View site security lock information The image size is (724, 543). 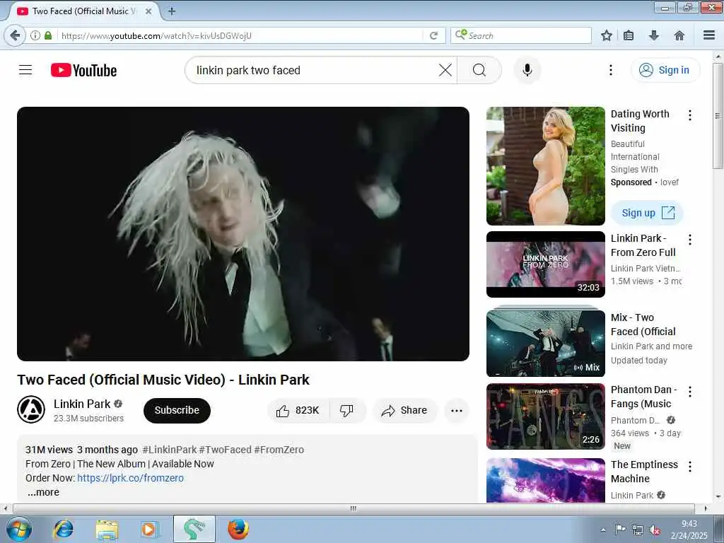48,35
